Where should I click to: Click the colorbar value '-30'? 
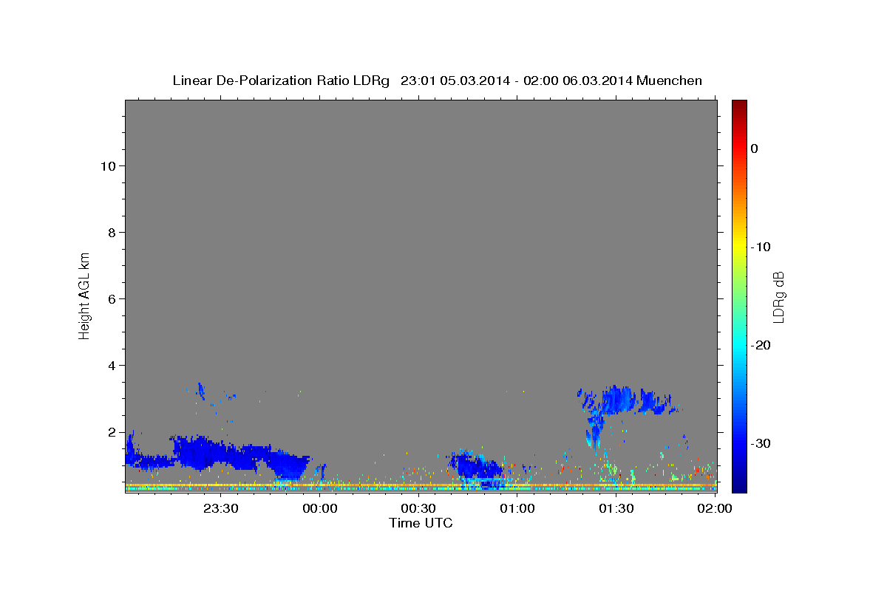(x=761, y=443)
